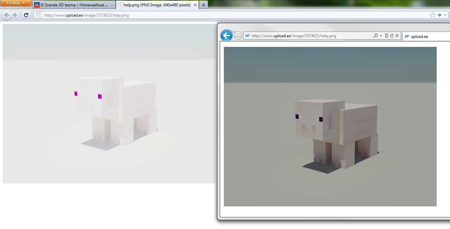Image resolution: width=450 pixels, height=229 pixels.
Task: Go forward in Firefox history
Action: pyautogui.click(x=15, y=15)
